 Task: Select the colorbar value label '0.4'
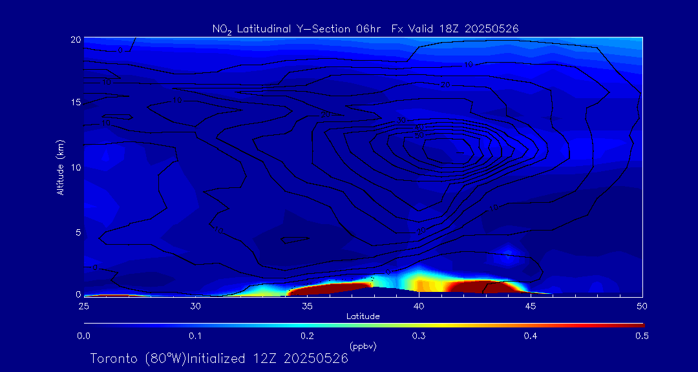pyautogui.click(x=530, y=336)
